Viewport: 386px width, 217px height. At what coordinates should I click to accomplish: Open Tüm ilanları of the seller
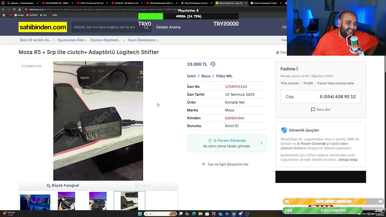click(290, 83)
